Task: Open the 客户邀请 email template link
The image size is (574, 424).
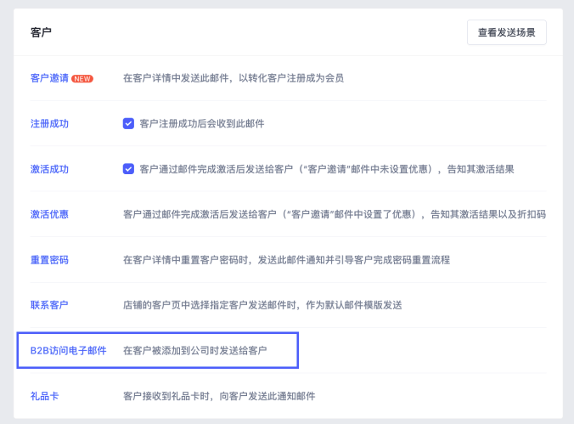Action: coord(49,78)
